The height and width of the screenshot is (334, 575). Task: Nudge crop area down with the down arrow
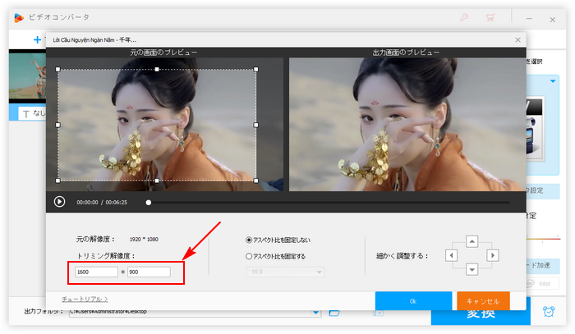(472, 269)
